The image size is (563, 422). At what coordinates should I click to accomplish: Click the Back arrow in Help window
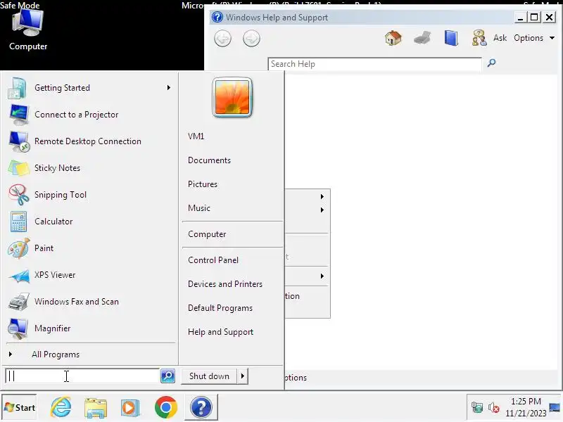pyautogui.click(x=222, y=39)
